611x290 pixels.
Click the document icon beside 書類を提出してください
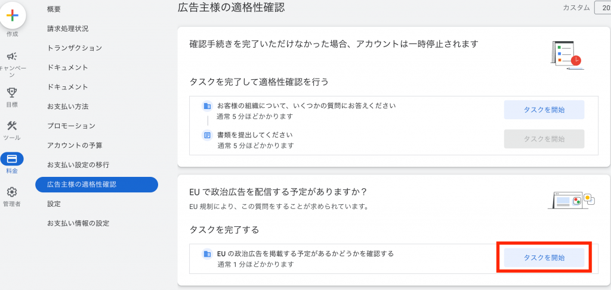207,135
